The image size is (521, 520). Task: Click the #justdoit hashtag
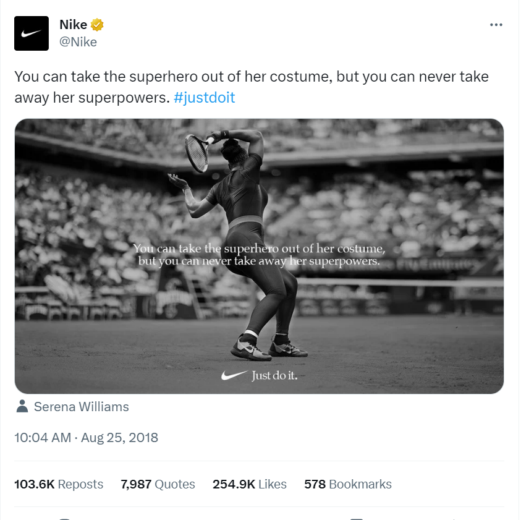(204, 97)
